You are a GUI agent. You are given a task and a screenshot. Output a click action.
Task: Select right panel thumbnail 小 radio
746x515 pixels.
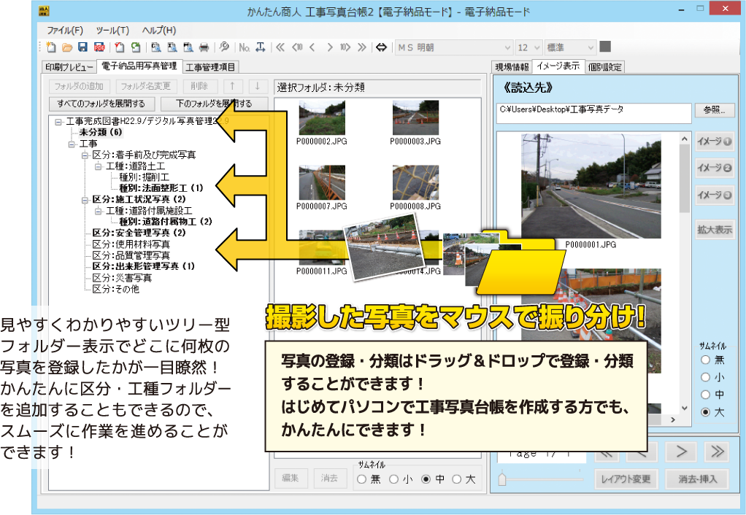706,377
